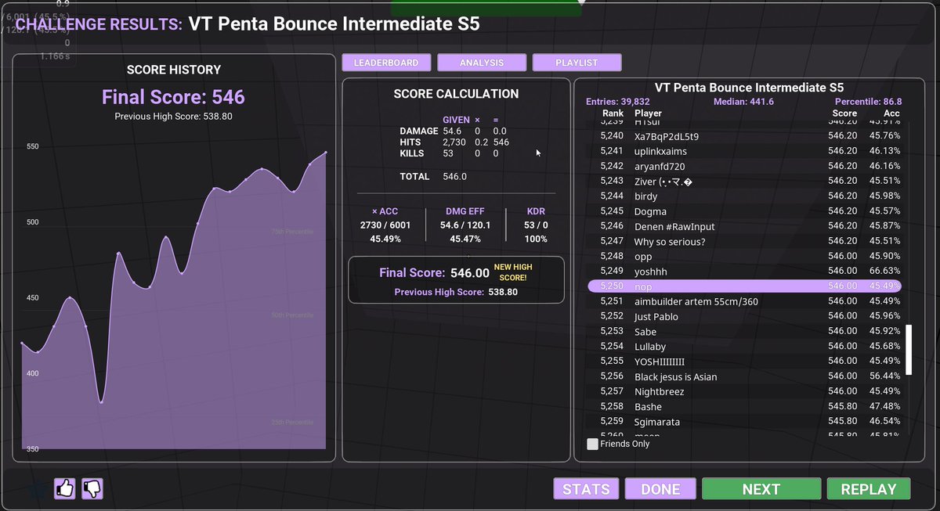Click the Acc column header
Viewport: 940px width, 511px height.
point(891,113)
